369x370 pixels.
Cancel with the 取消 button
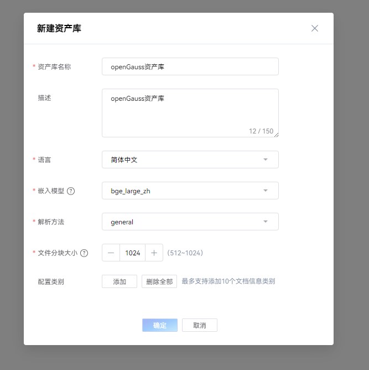(x=200, y=325)
